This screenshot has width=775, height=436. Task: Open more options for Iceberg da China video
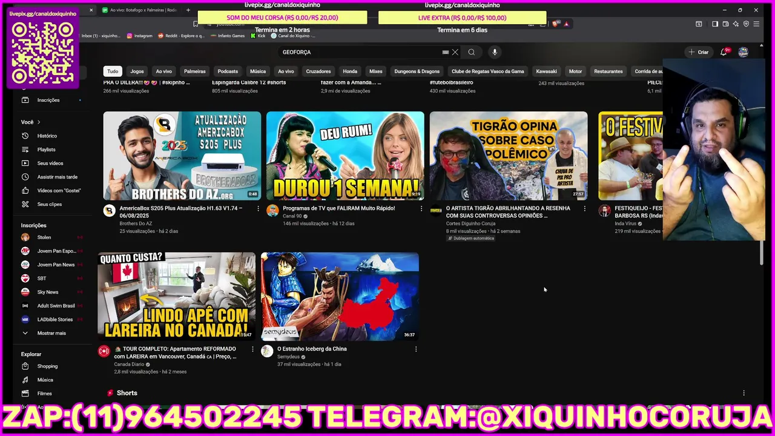click(416, 349)
